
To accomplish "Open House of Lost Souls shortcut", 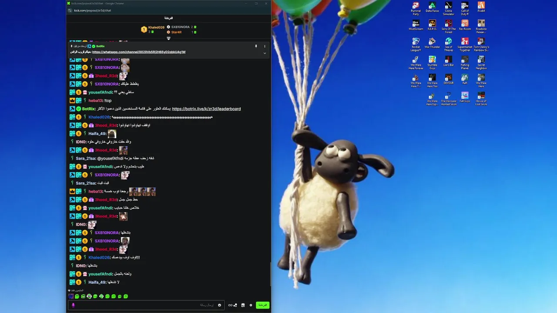I will (481, 99).
